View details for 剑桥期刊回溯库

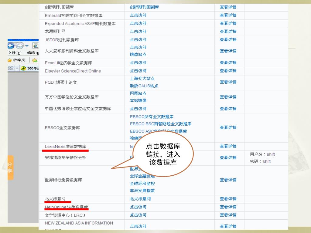coord(228,7)
